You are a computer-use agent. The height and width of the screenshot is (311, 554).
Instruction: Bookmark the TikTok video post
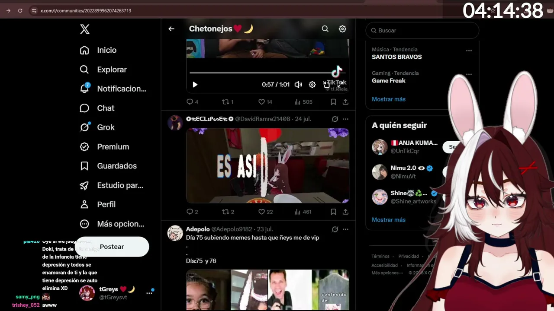333,102
